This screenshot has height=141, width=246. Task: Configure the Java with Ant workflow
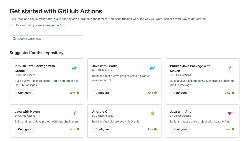pos(180,129)
